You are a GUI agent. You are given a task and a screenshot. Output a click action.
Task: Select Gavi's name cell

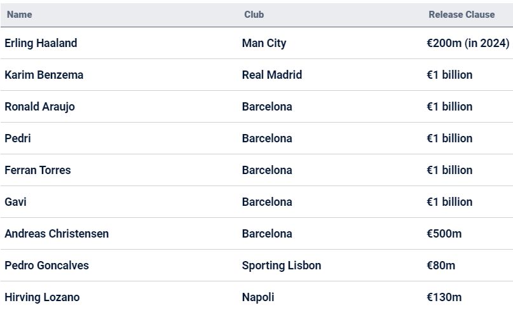pos(15,202)
